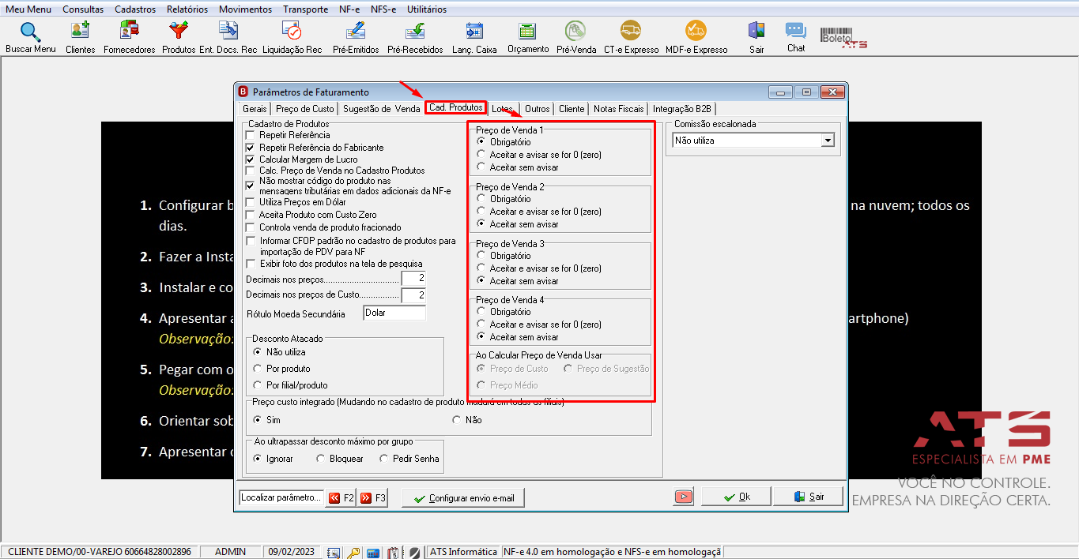The width and height of the screenshot is (1079, 559).
Task: Open the Clientes toolbar icon
Action: pos(80,31)
